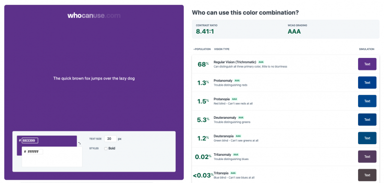Screen dimensions: 384x183
Task: Click the AAA badge beside Regular Vision
Action: pyautogui.click(x=261, y=62)
